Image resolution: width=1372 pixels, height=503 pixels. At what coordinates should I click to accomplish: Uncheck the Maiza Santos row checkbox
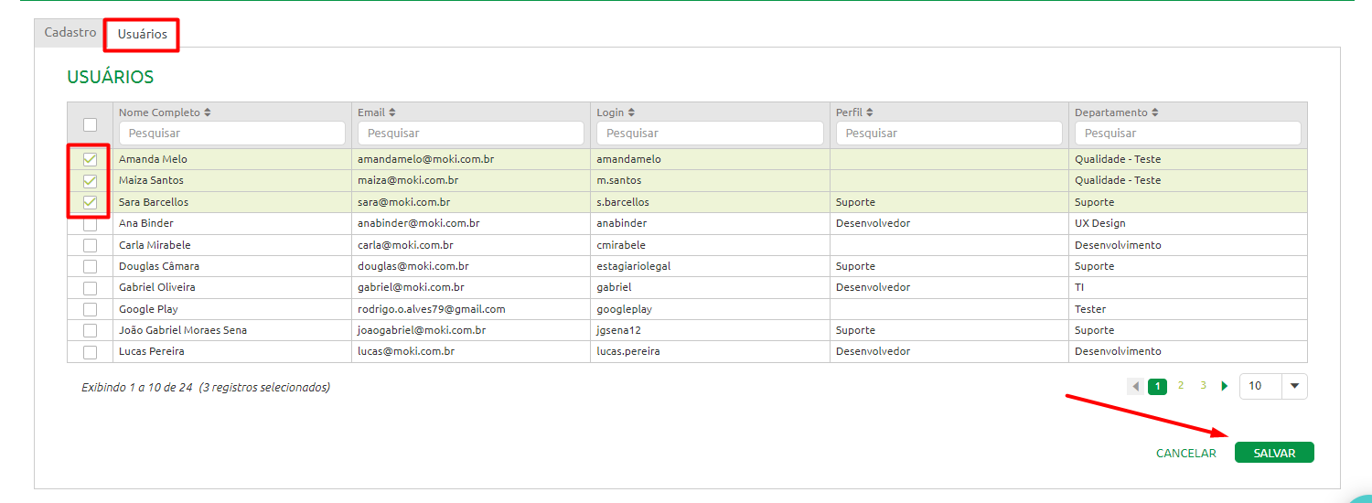90,180
